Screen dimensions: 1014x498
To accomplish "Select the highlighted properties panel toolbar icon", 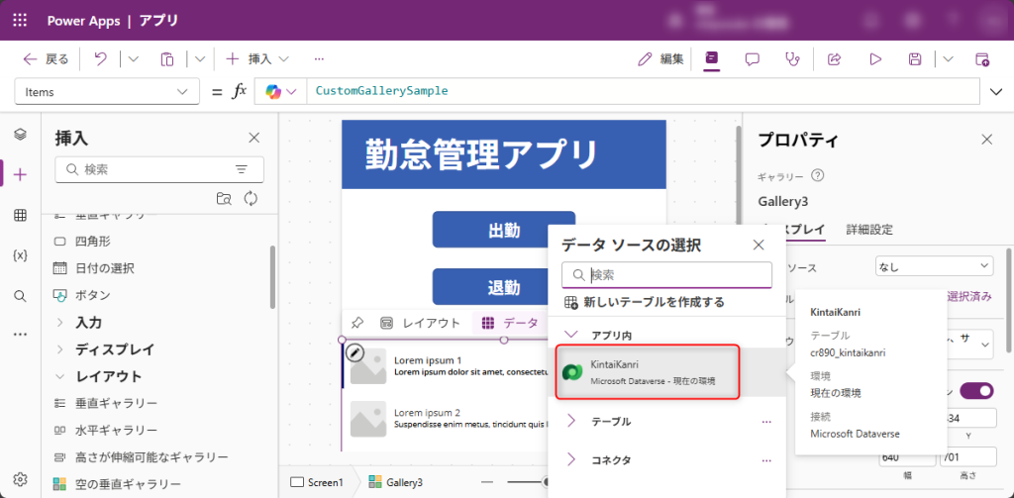I will coord(711,58).
